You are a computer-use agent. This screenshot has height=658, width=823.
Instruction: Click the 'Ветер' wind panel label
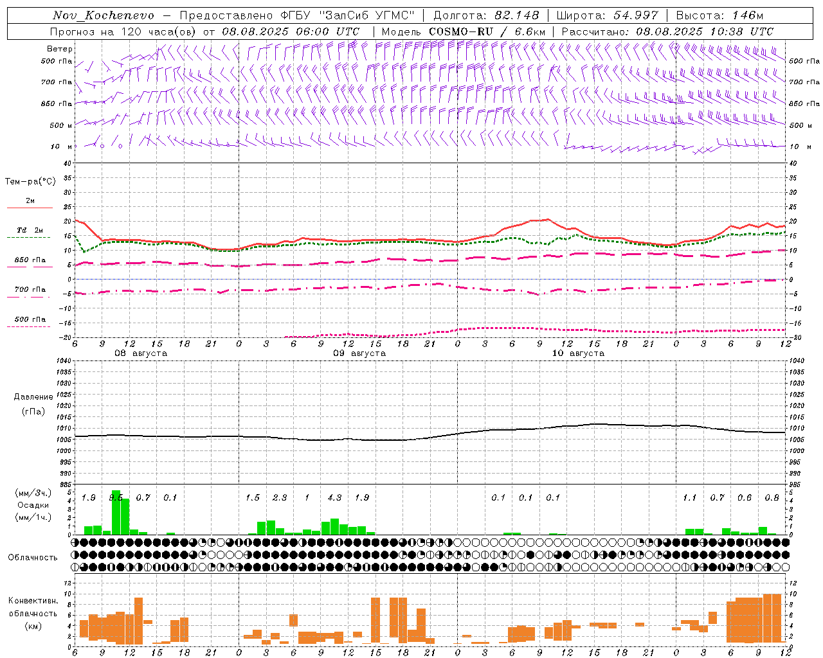coord(60,49)
